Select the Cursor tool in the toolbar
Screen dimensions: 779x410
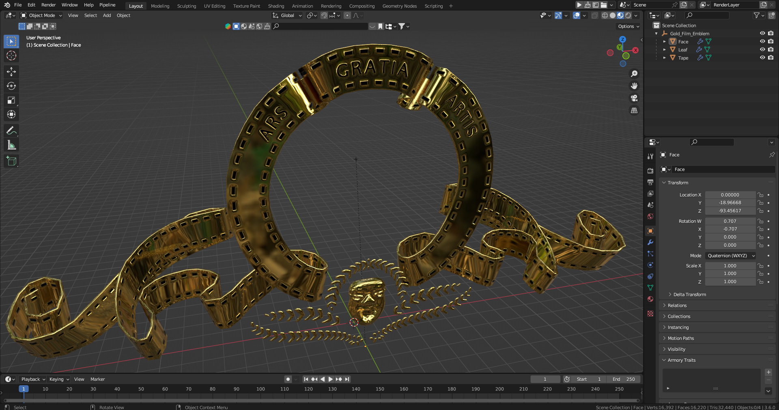coord(11,56)
